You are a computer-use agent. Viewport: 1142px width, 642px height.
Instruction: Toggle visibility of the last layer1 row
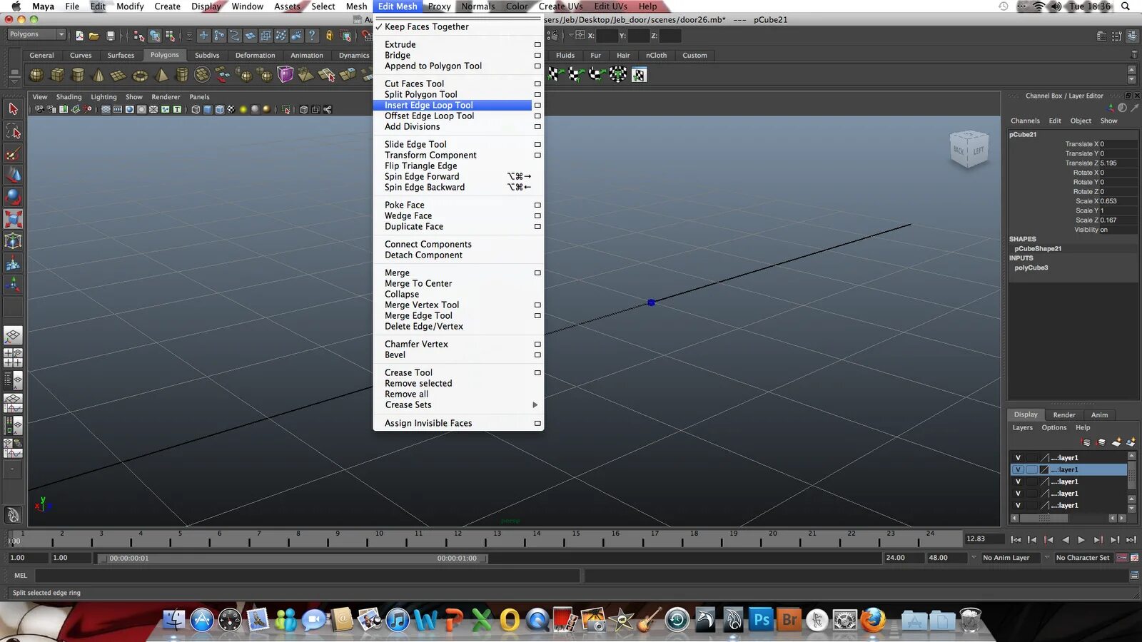pos(1019,505)
